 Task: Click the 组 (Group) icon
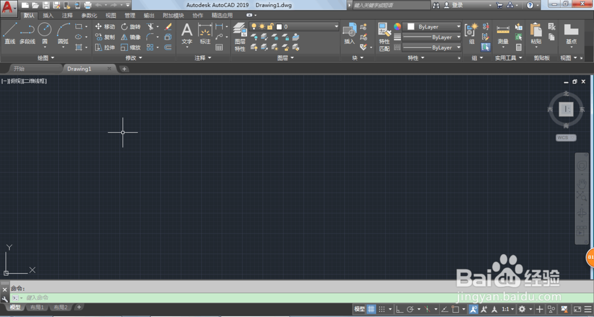point(472,33)
